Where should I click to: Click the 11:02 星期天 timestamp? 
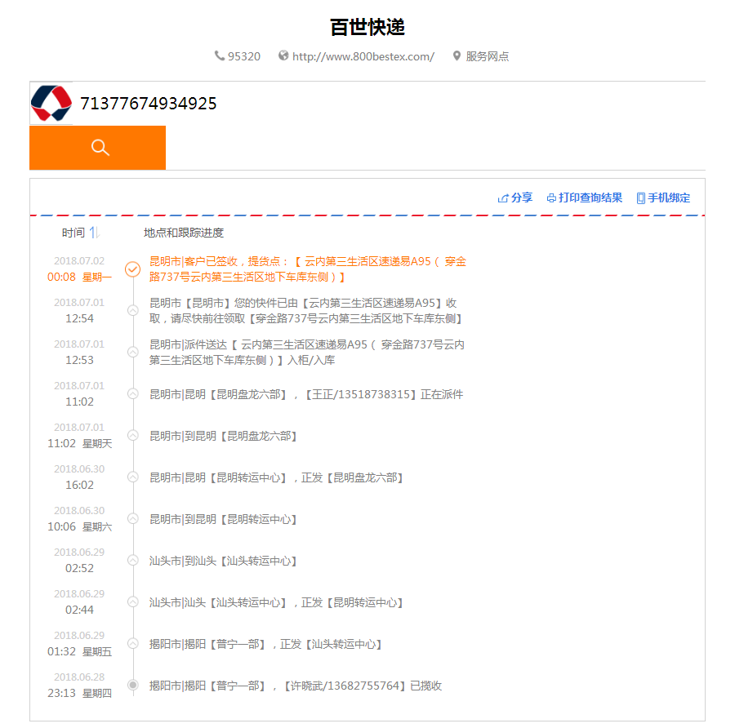tap(80, 443)
